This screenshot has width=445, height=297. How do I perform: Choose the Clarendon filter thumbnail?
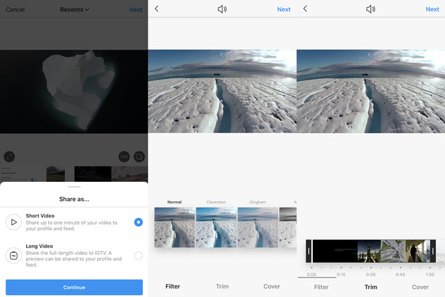216,227
